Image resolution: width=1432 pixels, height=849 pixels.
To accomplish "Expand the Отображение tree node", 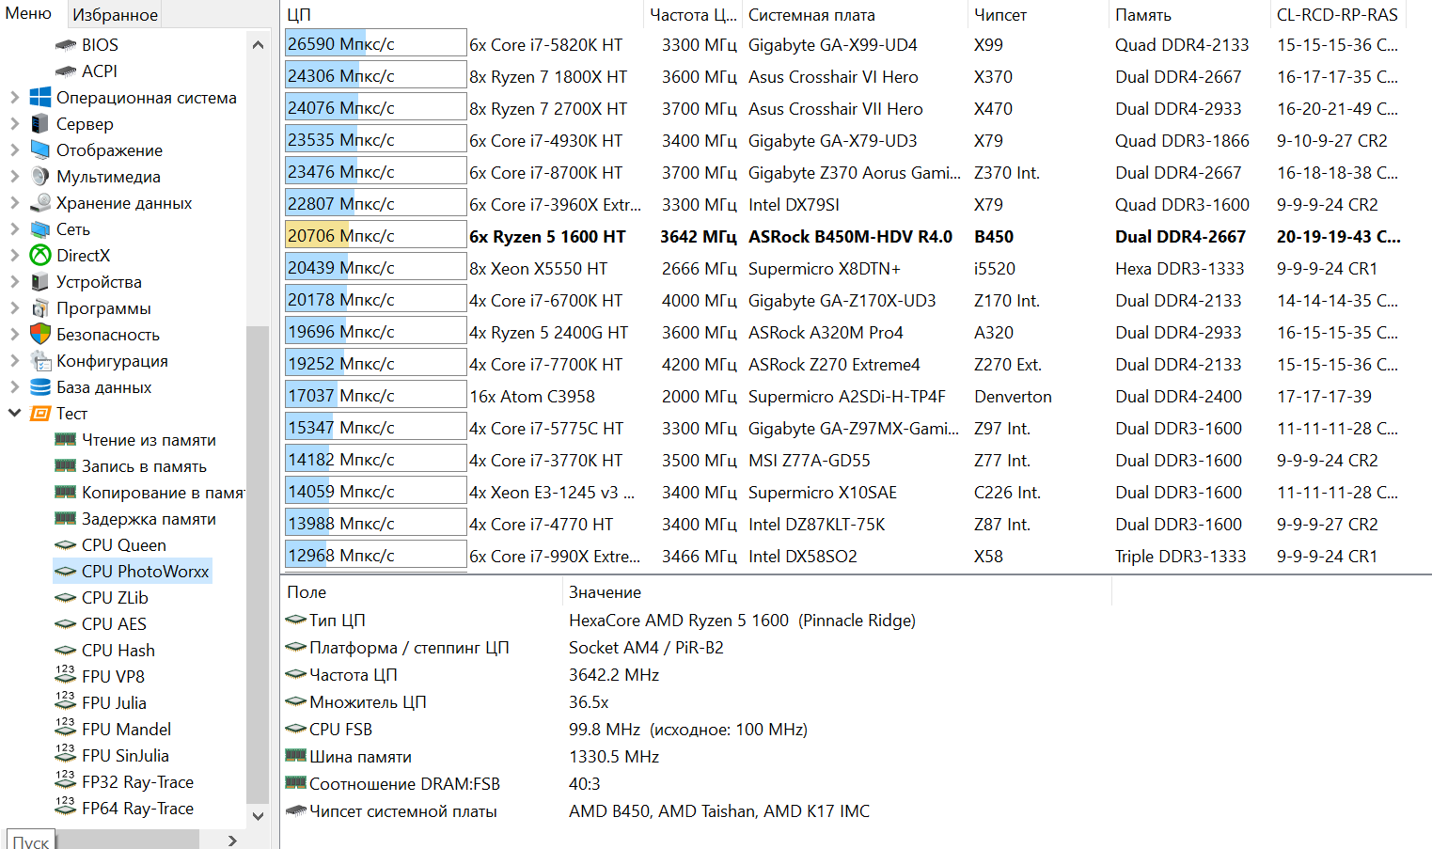I will pyautogui.click(x=14, y=150).
